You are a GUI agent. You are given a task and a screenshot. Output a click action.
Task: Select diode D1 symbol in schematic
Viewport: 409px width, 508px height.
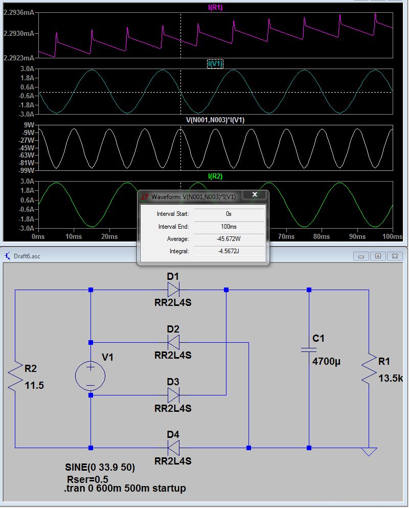[173, 290]
